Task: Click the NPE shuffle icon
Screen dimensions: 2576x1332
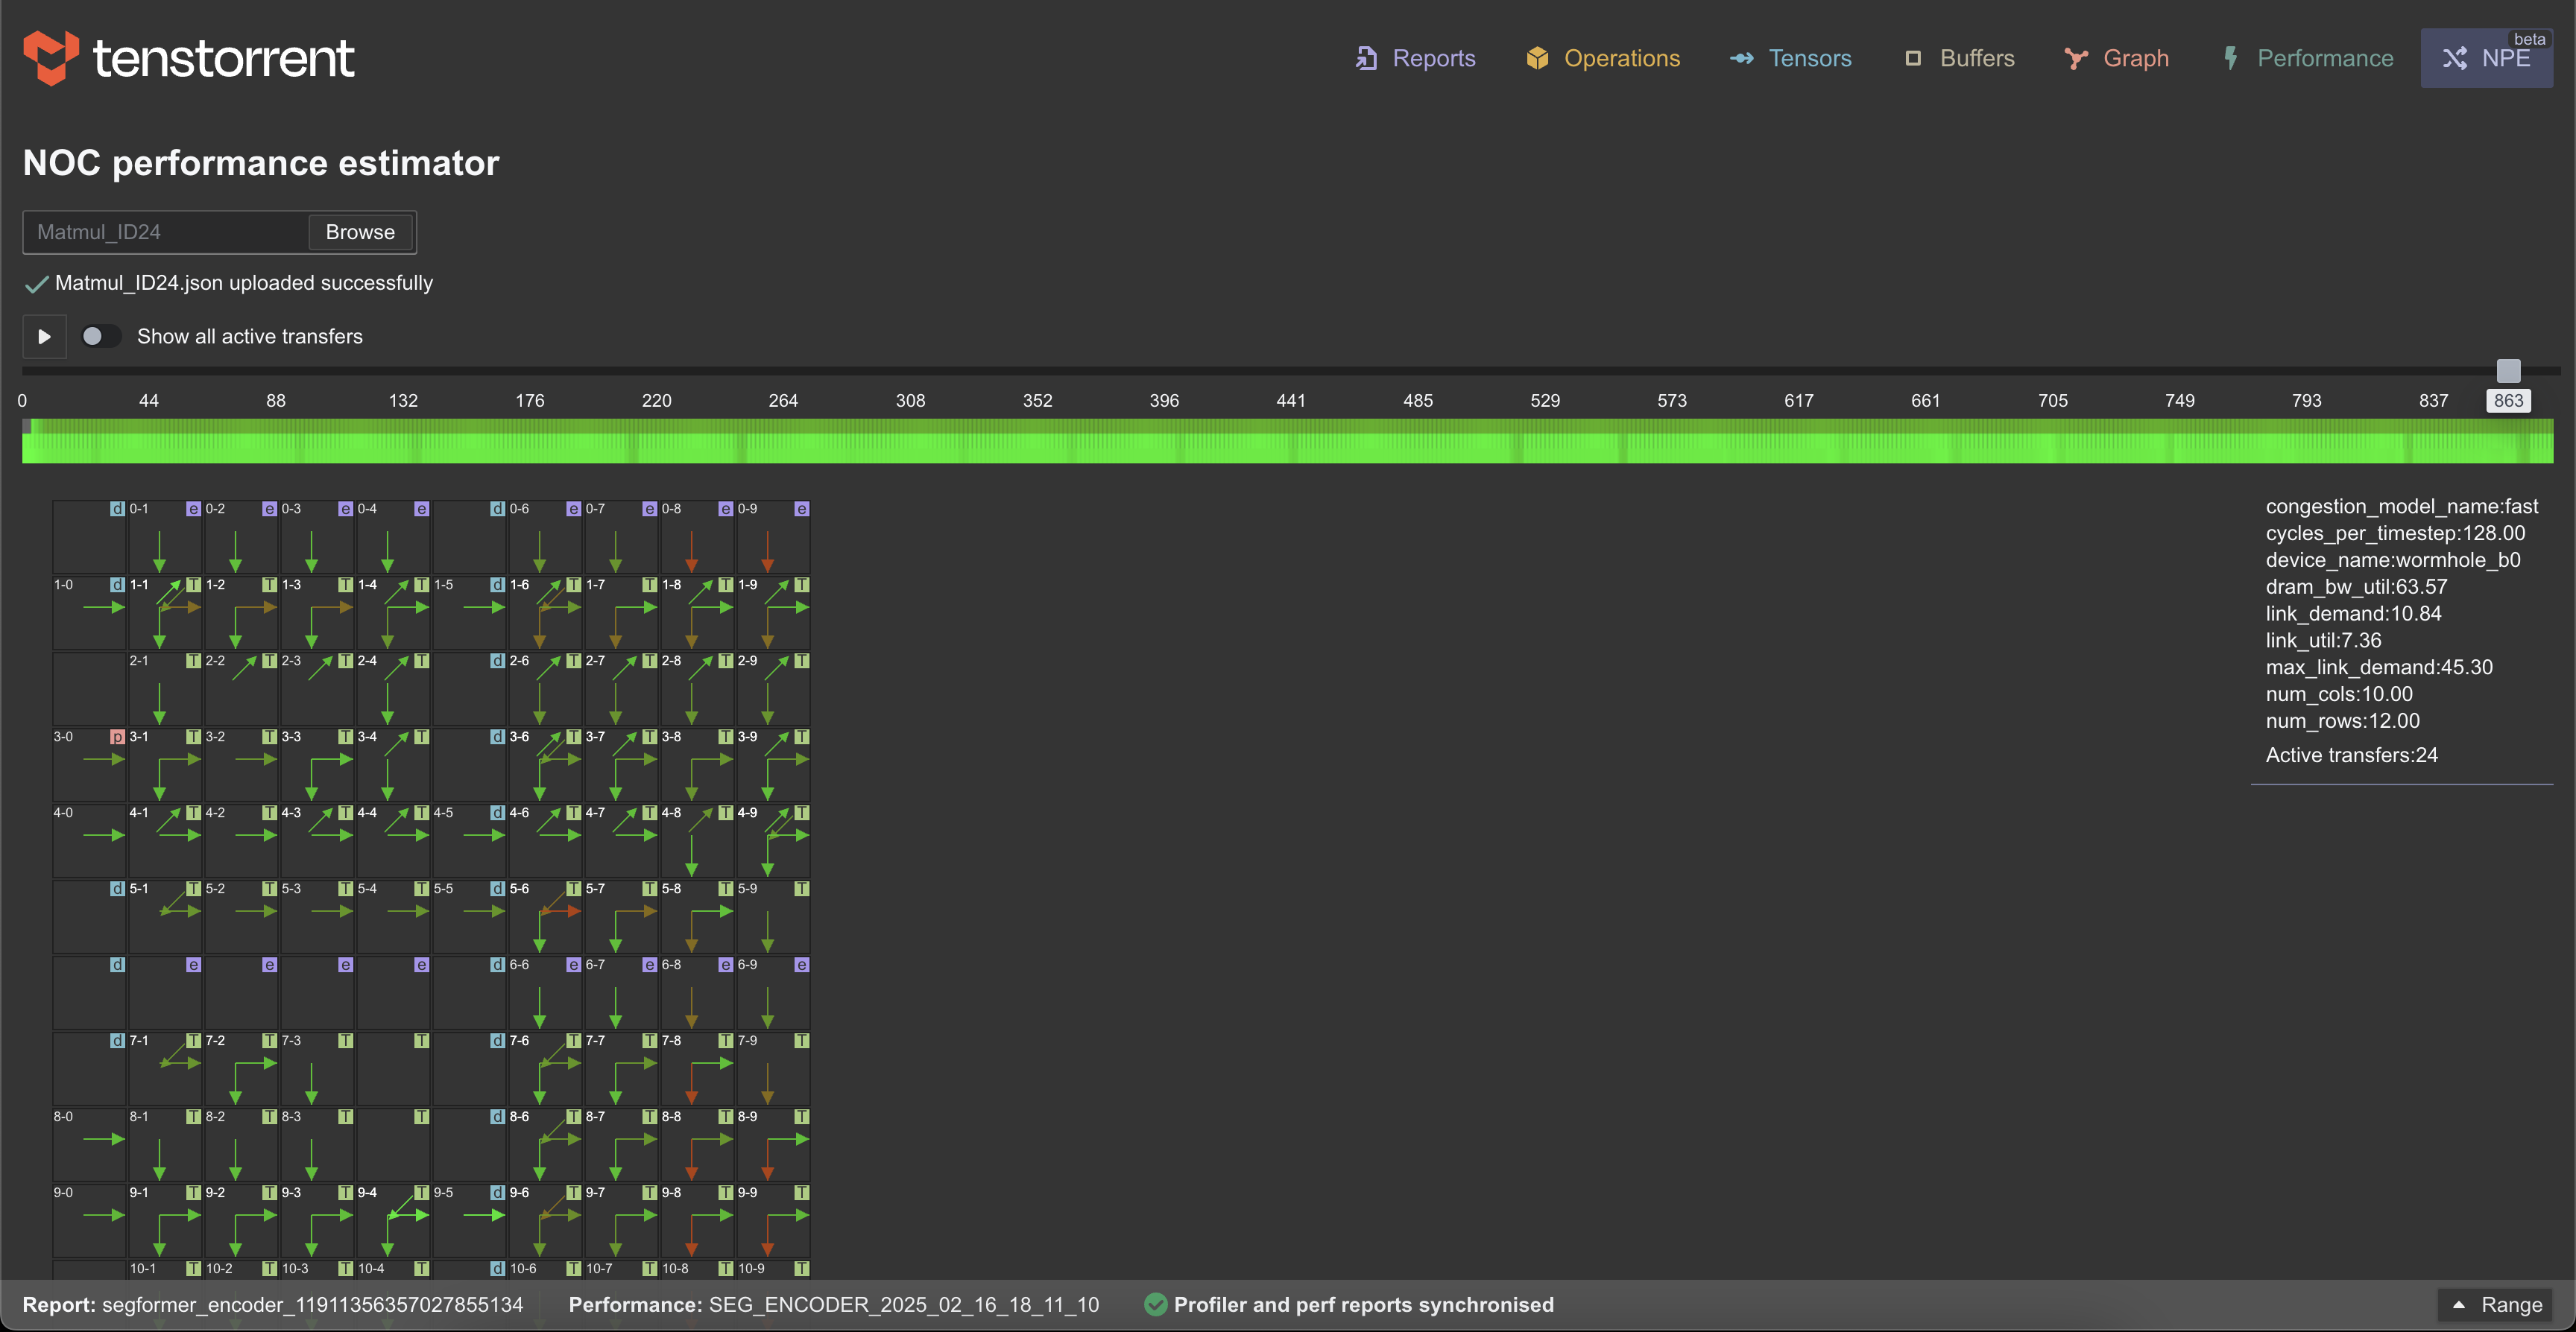Action: tap(2457, 58)
